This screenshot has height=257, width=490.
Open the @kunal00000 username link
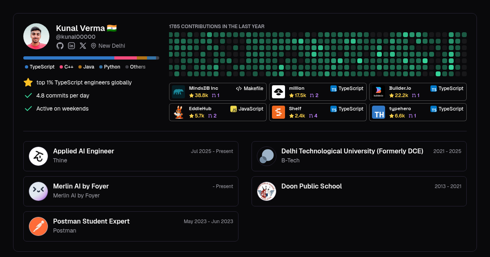76,37
